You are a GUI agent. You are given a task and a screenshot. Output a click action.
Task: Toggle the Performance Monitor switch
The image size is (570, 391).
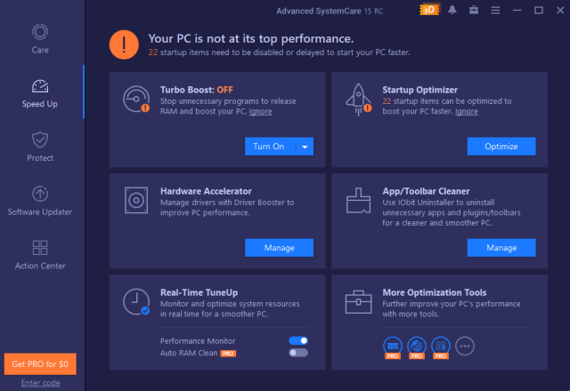click(x=298, y=340)
